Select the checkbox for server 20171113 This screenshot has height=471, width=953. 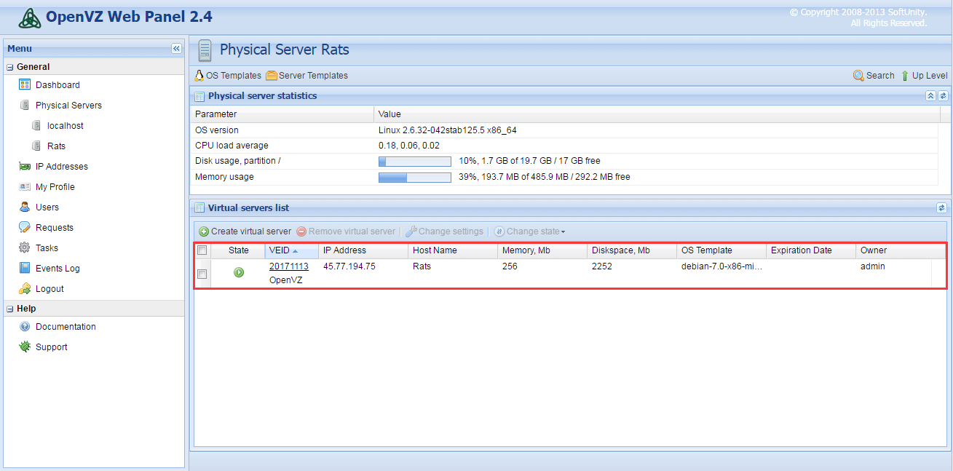(202, 274)
